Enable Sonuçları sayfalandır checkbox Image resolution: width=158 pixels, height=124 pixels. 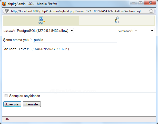(6, 95)
